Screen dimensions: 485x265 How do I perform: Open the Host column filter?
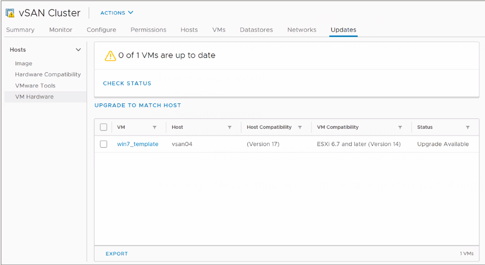[x=230, y=127]
